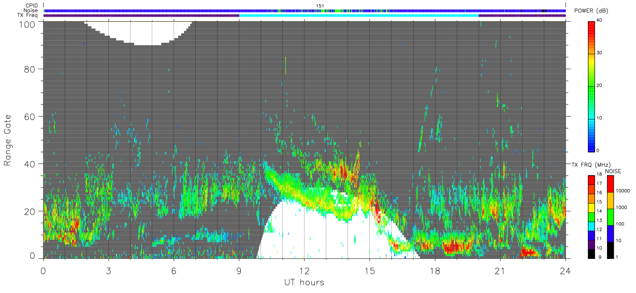Viewport: 636px width, 293px height.
Task: Pick the red top of POWER colorbar
Action: click(x=591, y=26)
